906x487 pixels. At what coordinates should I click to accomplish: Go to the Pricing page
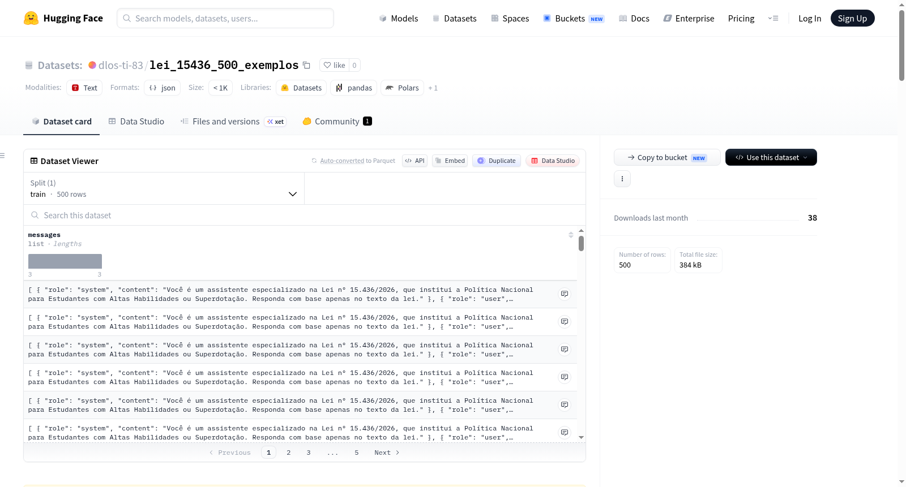(x=741, y=19)
